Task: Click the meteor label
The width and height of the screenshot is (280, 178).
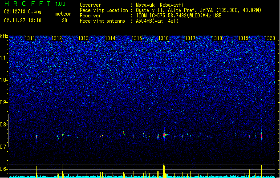Action: [x=63, y=14]
